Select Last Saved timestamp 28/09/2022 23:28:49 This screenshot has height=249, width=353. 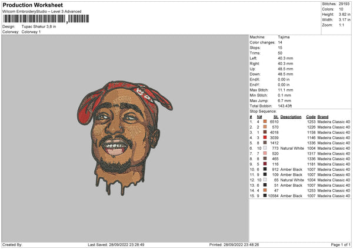coord(126,244)
